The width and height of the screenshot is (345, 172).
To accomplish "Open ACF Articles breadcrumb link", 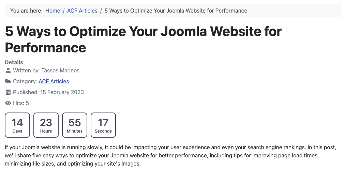I will click(82, 11).
